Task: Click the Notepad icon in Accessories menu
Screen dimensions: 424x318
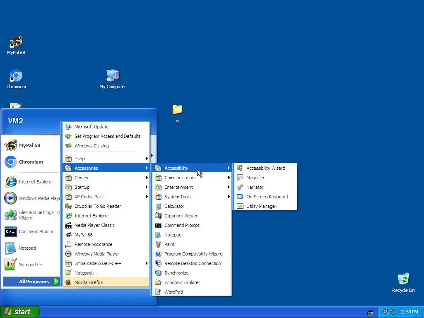Action: click(158, 235)
